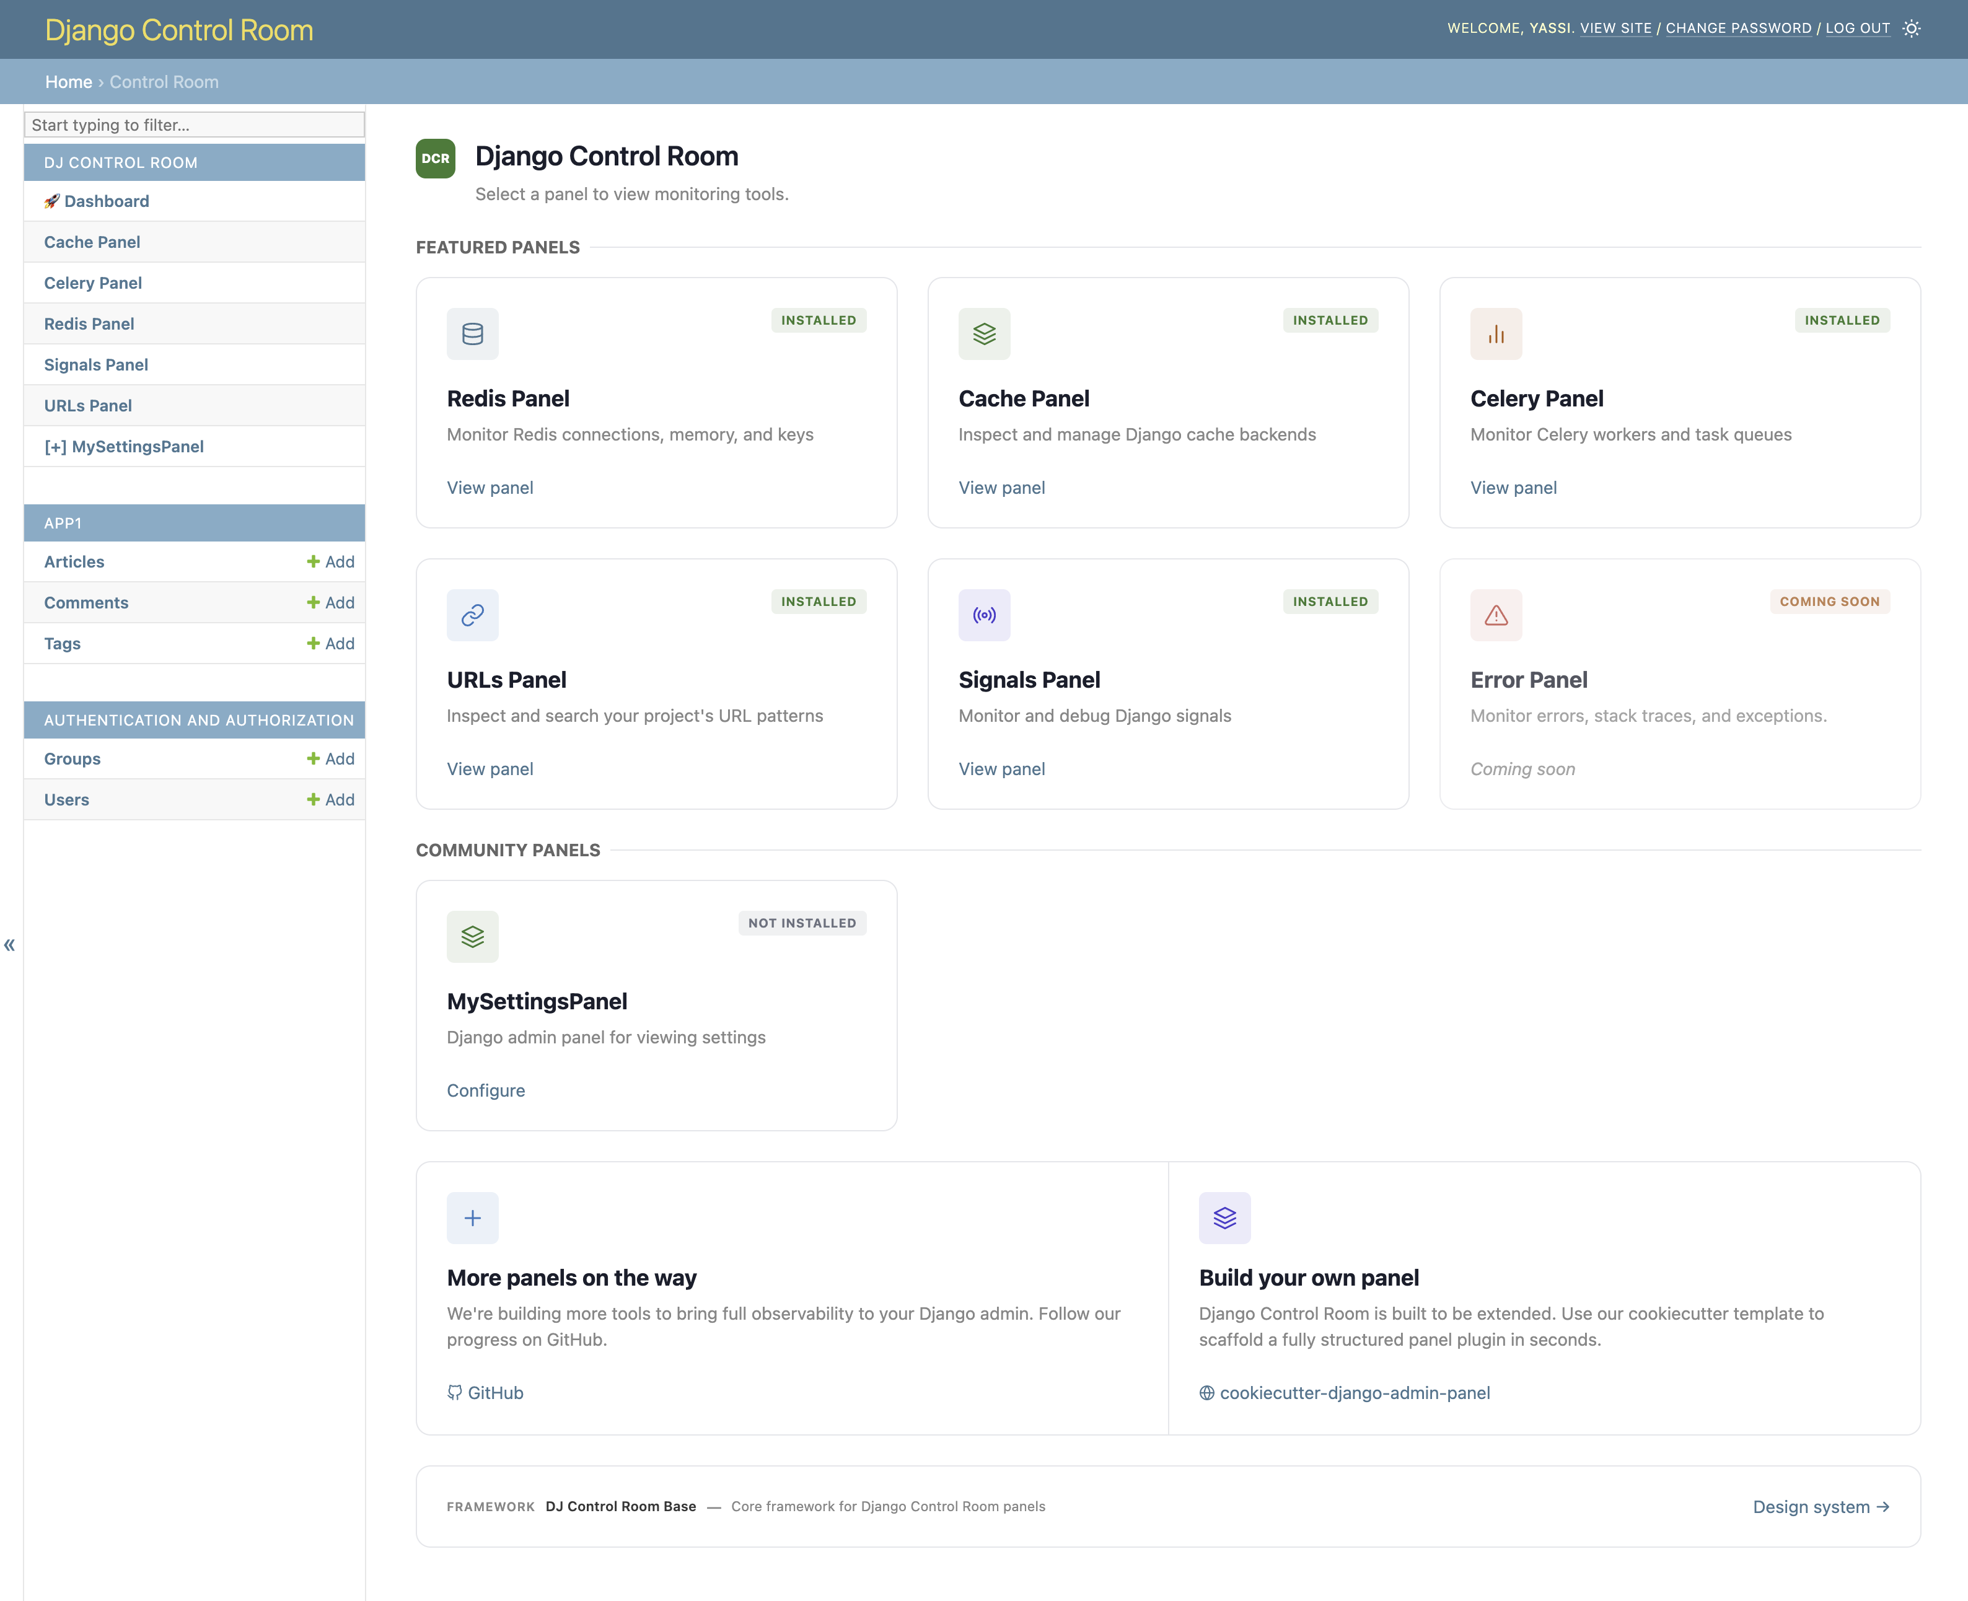Click the COMING SOON badge on Error Panel

(1830, 601)
